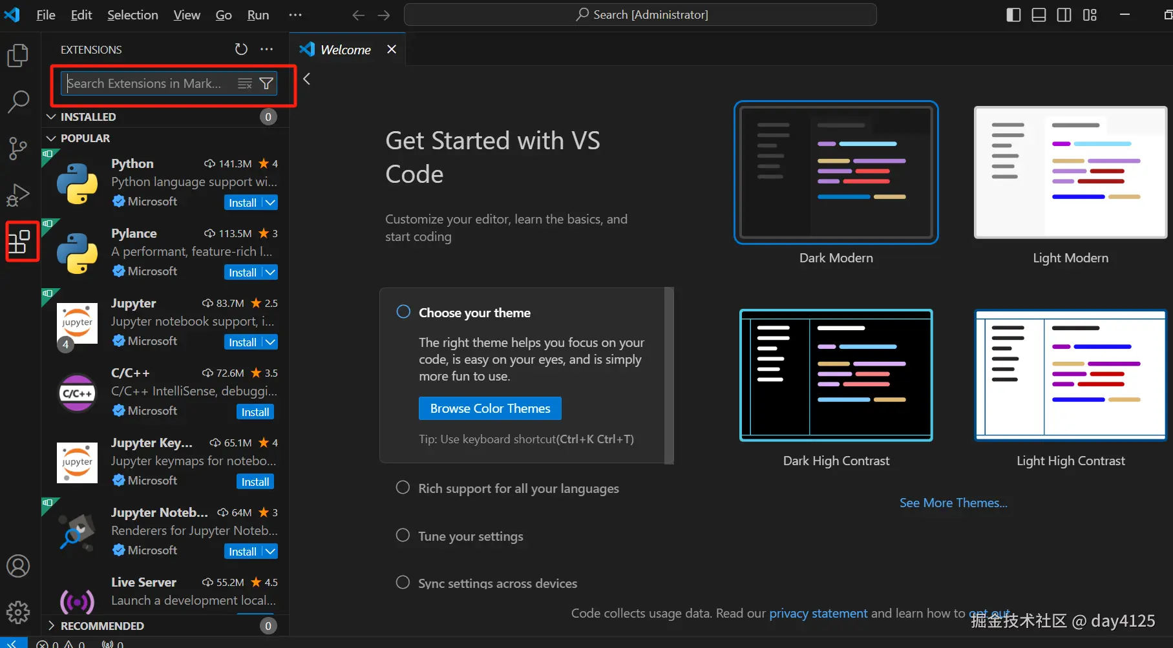Show more menu bar items
This screenshot has width=1173, height=648.
click(295, 15)
